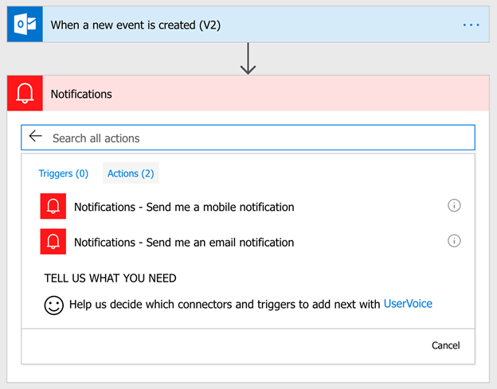Click the red bell icon in the Notifications header

(x=25, y=93)
